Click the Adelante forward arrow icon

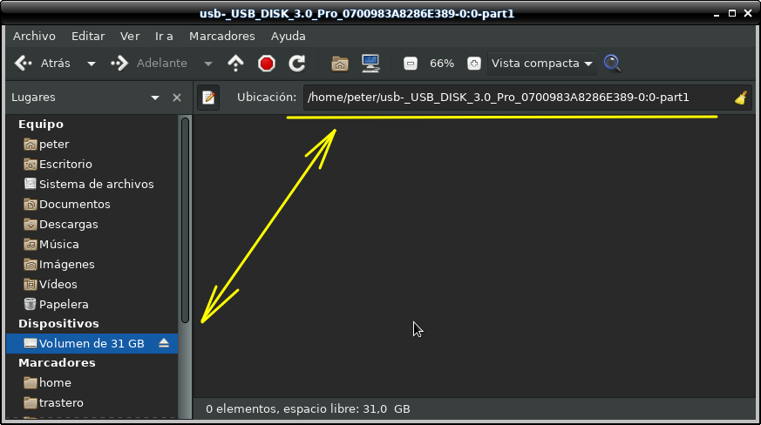pos(119,63)
